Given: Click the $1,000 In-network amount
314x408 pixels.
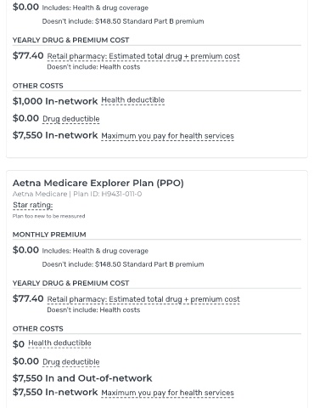Looking at the screenshot, I should coord(55,101).
